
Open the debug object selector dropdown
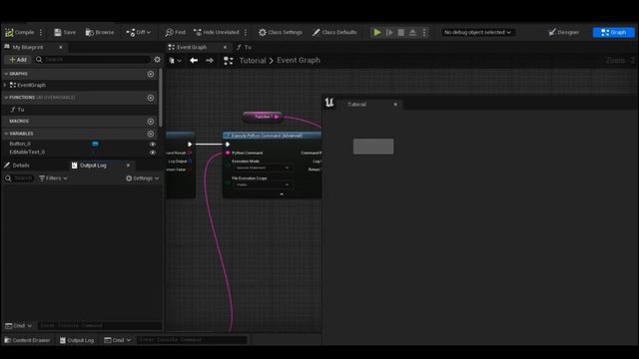click(477, 32)
